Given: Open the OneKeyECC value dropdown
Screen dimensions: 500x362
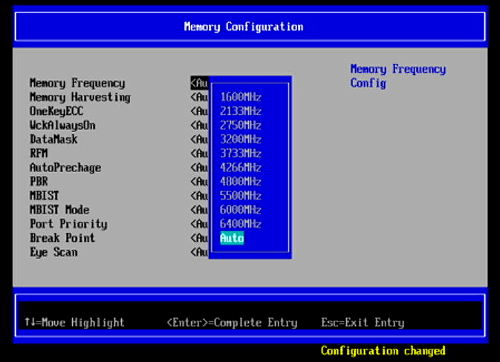Looking at the screenshot, I should [199, 111].
